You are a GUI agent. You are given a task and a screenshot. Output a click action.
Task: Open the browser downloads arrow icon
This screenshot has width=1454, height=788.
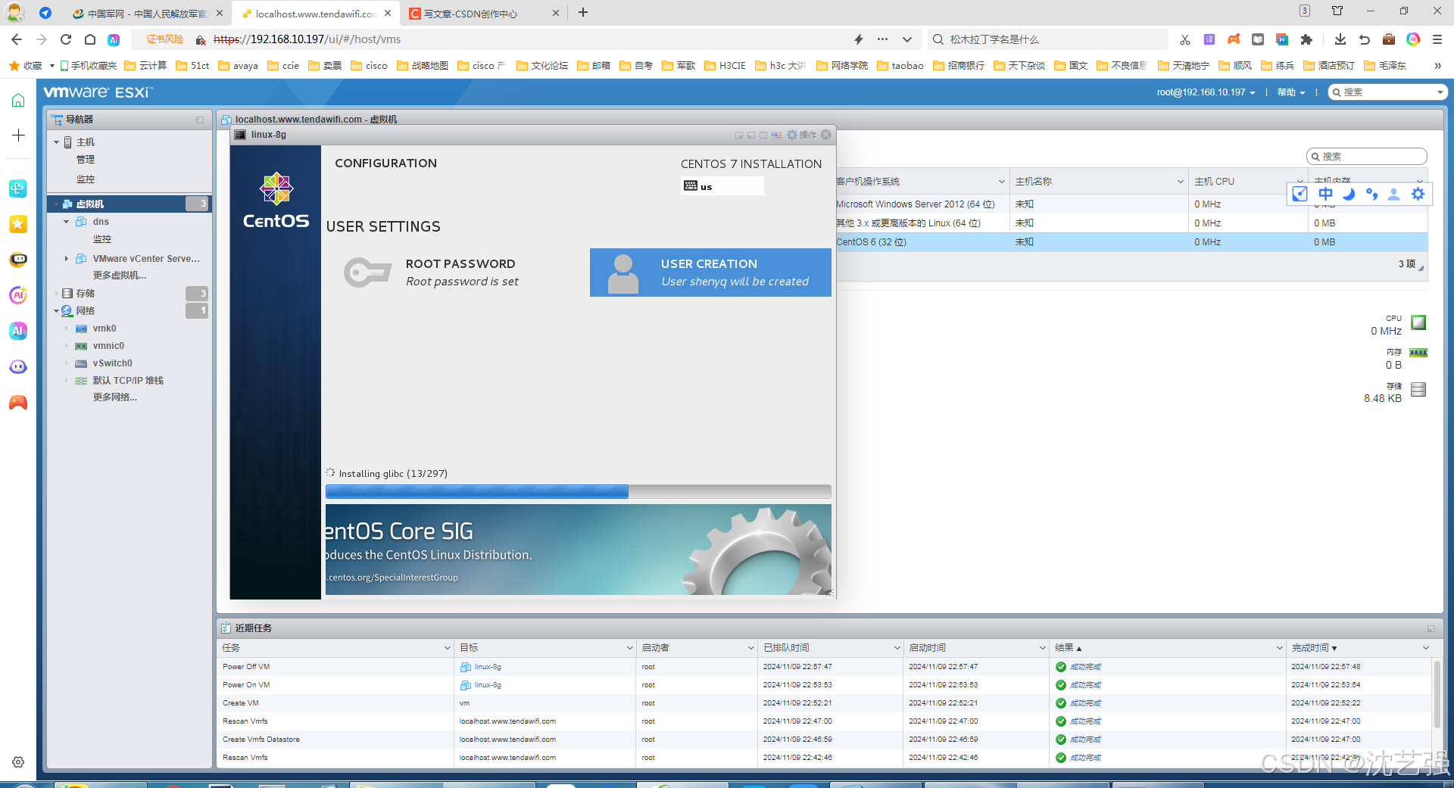tap(1340, 39)
